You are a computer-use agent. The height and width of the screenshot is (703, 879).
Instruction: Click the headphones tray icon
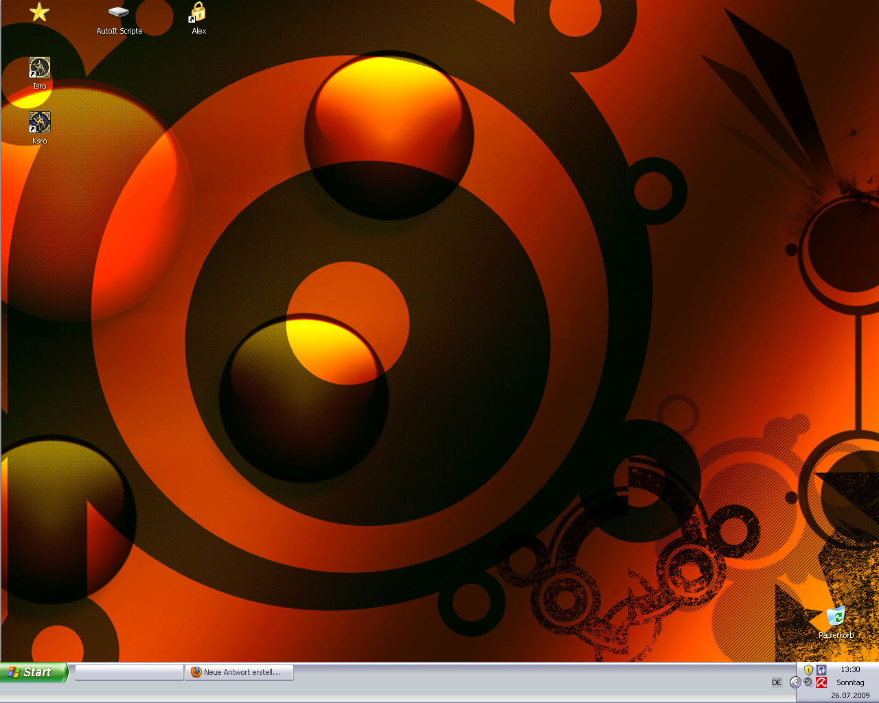click(x=821, y=669)
